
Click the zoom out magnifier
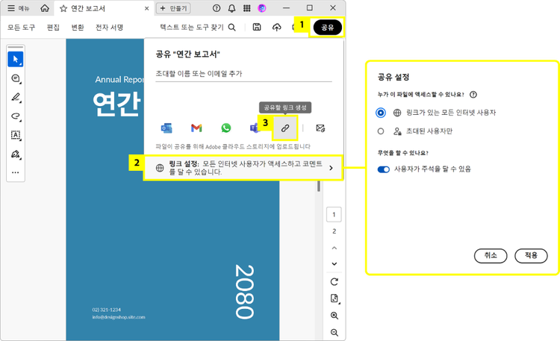click(335, 333)
